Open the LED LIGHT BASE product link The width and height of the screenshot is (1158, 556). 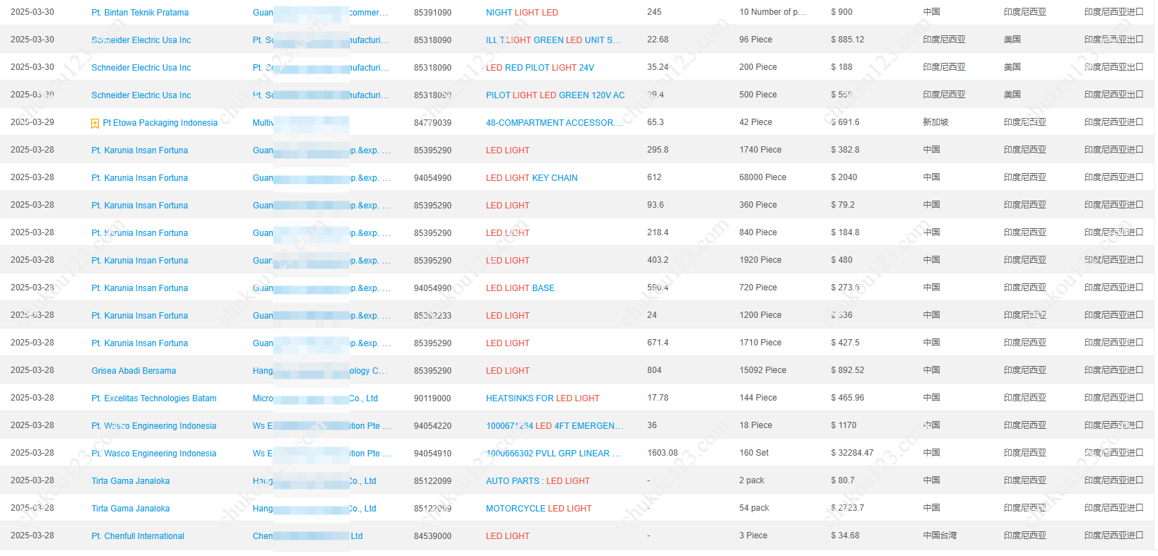520,288
